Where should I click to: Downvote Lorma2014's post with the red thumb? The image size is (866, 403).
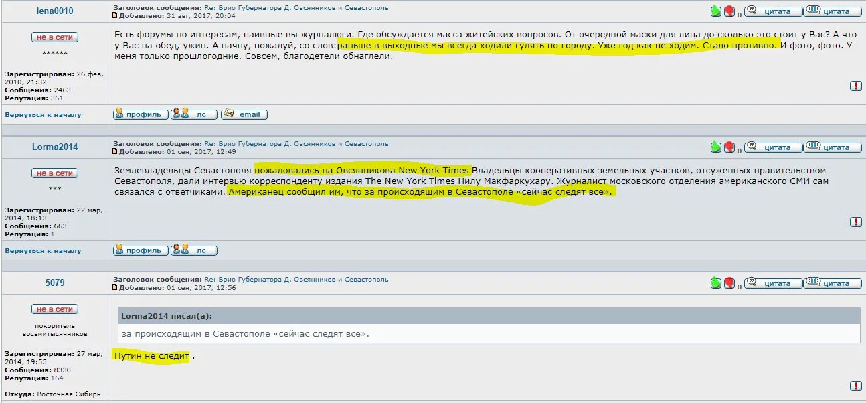tap(729, 147)
